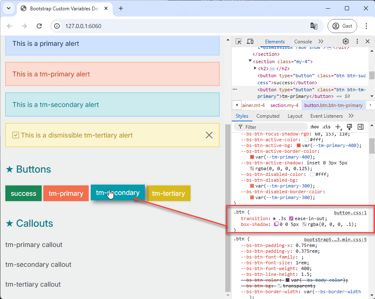
Task: Select section.my-4 breadcrumb
Action: 284,105
